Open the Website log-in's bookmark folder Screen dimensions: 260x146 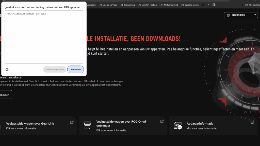(190, 5)
